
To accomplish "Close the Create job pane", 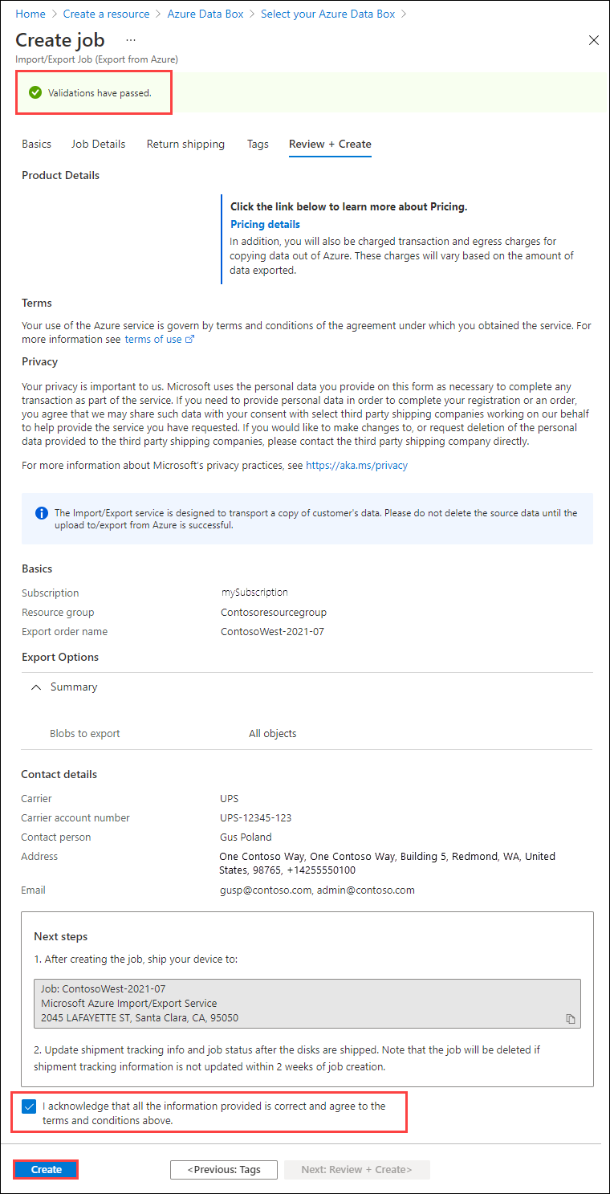I will click(593, 39).
